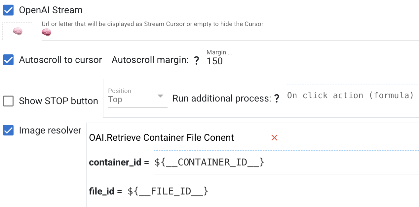Screen dimensions: 419x207
Task: Click the Autoscroll margin label
Action: [150, 60]
